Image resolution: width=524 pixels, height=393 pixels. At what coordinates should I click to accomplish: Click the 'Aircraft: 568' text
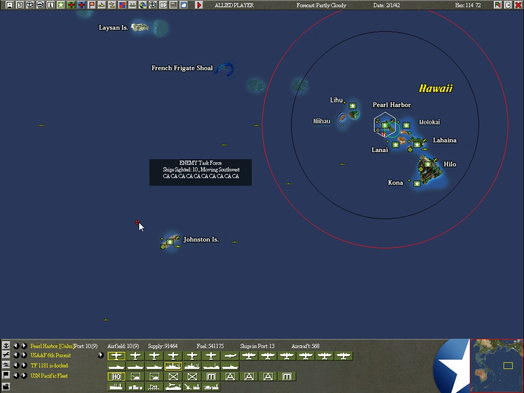click(305, 346)
